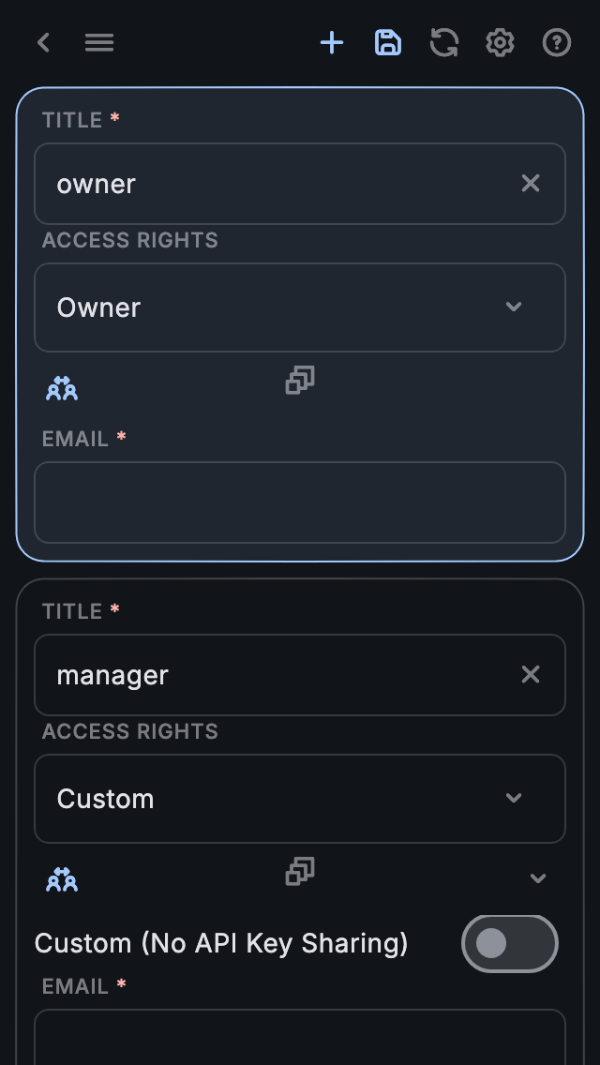Image resolution: width=600 pixels, height=1065 pixels.
Task: Click the owner card's duplicate icon
Action: [300, 380]
